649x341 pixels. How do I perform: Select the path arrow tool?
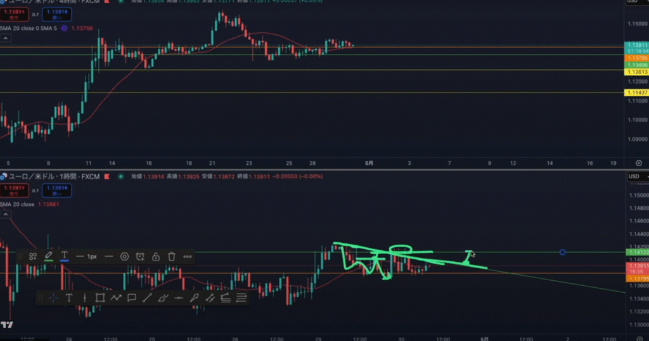tap(116, 297)
